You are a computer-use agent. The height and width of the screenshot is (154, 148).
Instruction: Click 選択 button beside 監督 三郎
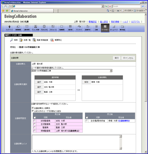click(39, 92)
